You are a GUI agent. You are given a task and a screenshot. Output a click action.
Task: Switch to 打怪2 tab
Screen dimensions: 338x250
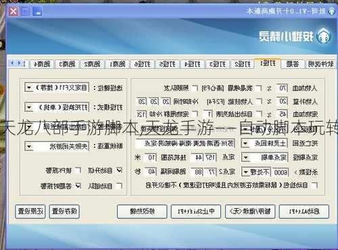(x=243, y=64)
